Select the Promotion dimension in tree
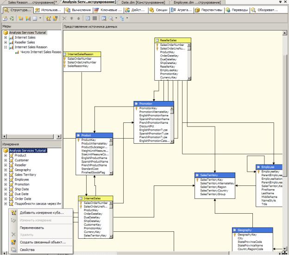Viewport: 289px width, 255px height. tap(22, 185)
